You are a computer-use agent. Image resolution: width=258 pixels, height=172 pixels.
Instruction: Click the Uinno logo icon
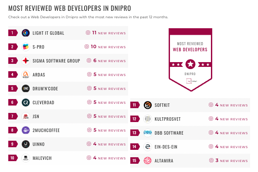pyautogui.click(x=26, y=144)
